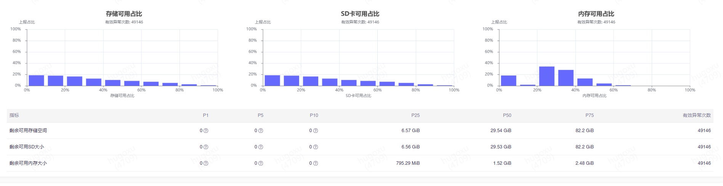Click the 内存可用占比 chart title
Screen dimensions: 723x186
596,14
